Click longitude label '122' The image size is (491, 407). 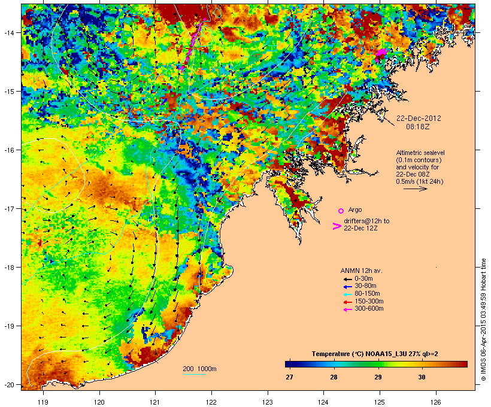211,402
